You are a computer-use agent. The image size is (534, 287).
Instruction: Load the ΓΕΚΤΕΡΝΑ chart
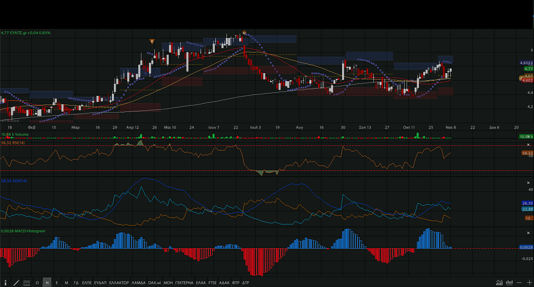[x=184, y=283]
